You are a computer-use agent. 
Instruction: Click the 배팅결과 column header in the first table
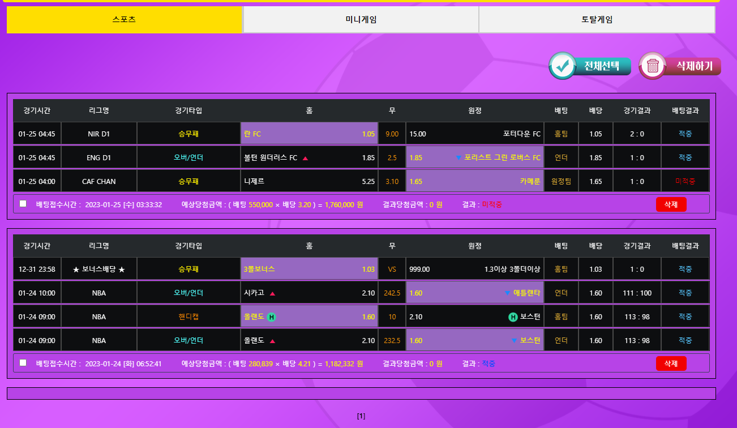(x=685, y=110)
